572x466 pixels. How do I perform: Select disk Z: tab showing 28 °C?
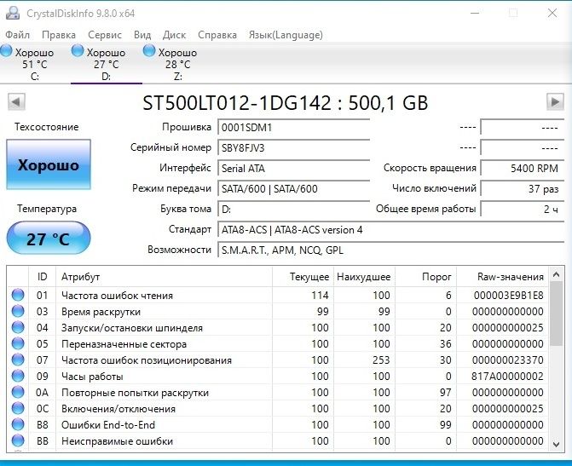click(177, 64)
